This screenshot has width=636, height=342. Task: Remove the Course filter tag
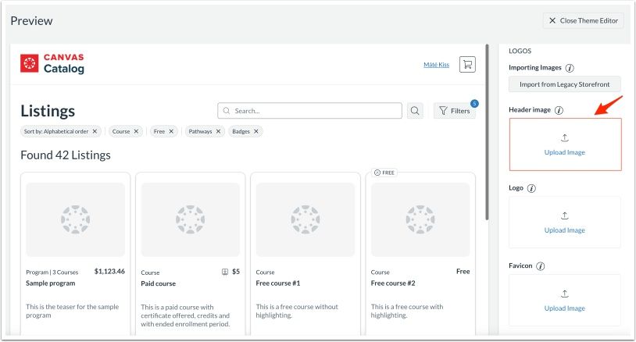pos(136,131)
